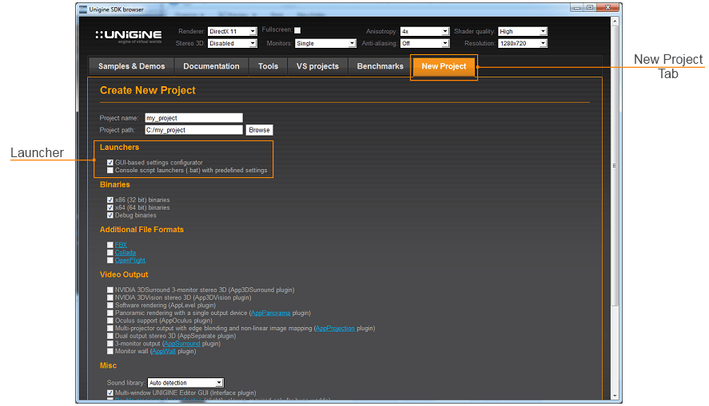Click the scrollbar up arrow
709x406 pixels.
(615, 21)
